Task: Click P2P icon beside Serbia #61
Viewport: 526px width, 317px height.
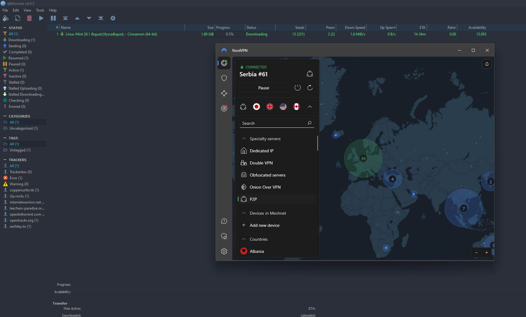Action: [x=310, y=74]
